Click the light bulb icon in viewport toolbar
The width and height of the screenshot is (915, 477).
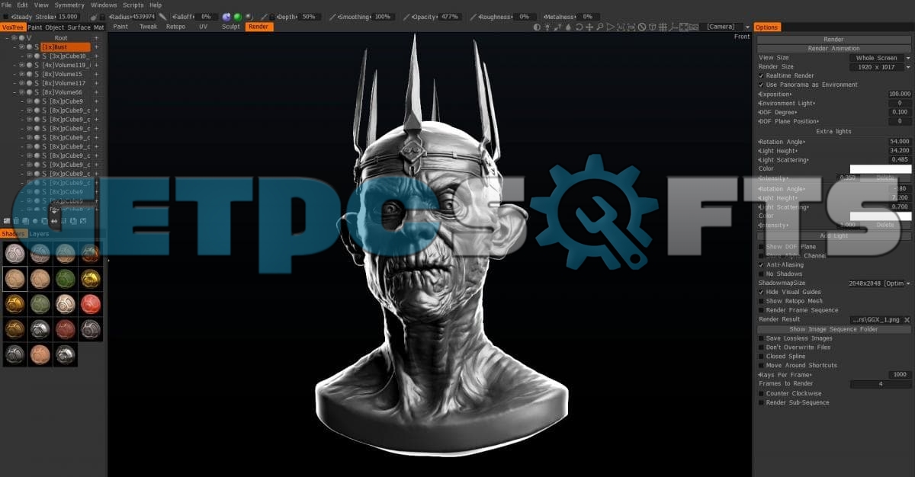tap(547, 27)
